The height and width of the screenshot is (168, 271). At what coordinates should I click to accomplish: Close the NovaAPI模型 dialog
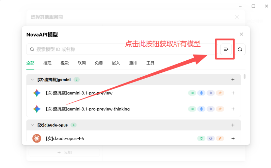[241, 34]
